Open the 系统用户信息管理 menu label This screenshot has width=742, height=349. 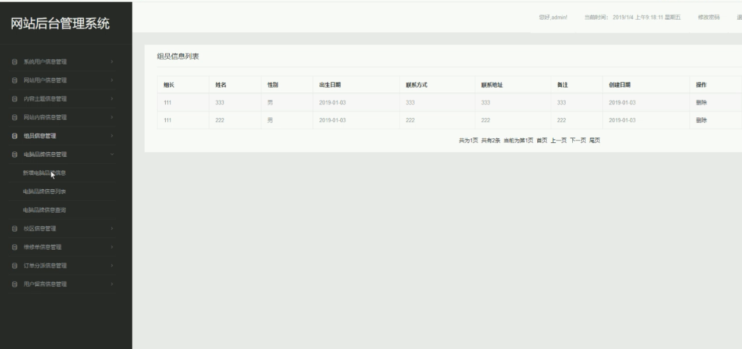click(45, 62)
